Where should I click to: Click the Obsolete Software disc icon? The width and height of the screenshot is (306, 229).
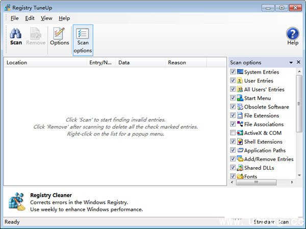point(240,107)
